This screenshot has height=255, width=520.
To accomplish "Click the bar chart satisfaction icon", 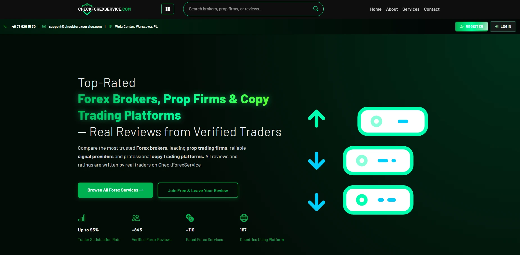I will click(x=82, y=218).
